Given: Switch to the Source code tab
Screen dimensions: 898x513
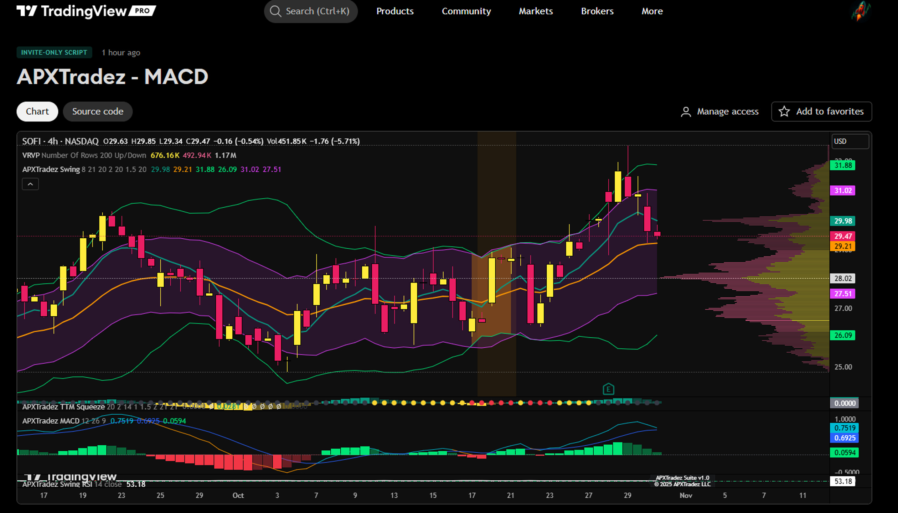Looking at the screenshot, I should [x=98, y=112].
